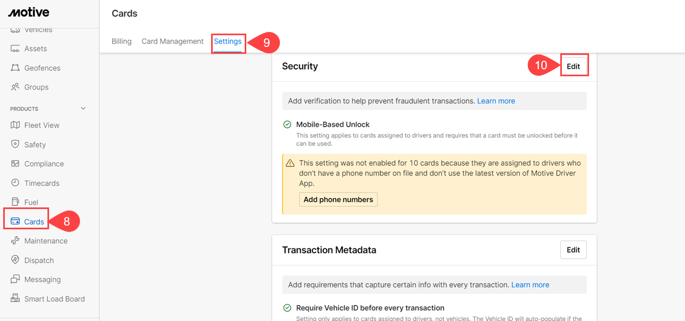Select the Safety shield icon

coord(15,145)
